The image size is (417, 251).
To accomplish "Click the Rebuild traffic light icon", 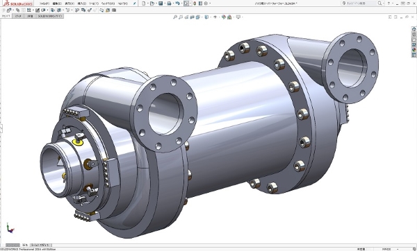I will point(195,3).
